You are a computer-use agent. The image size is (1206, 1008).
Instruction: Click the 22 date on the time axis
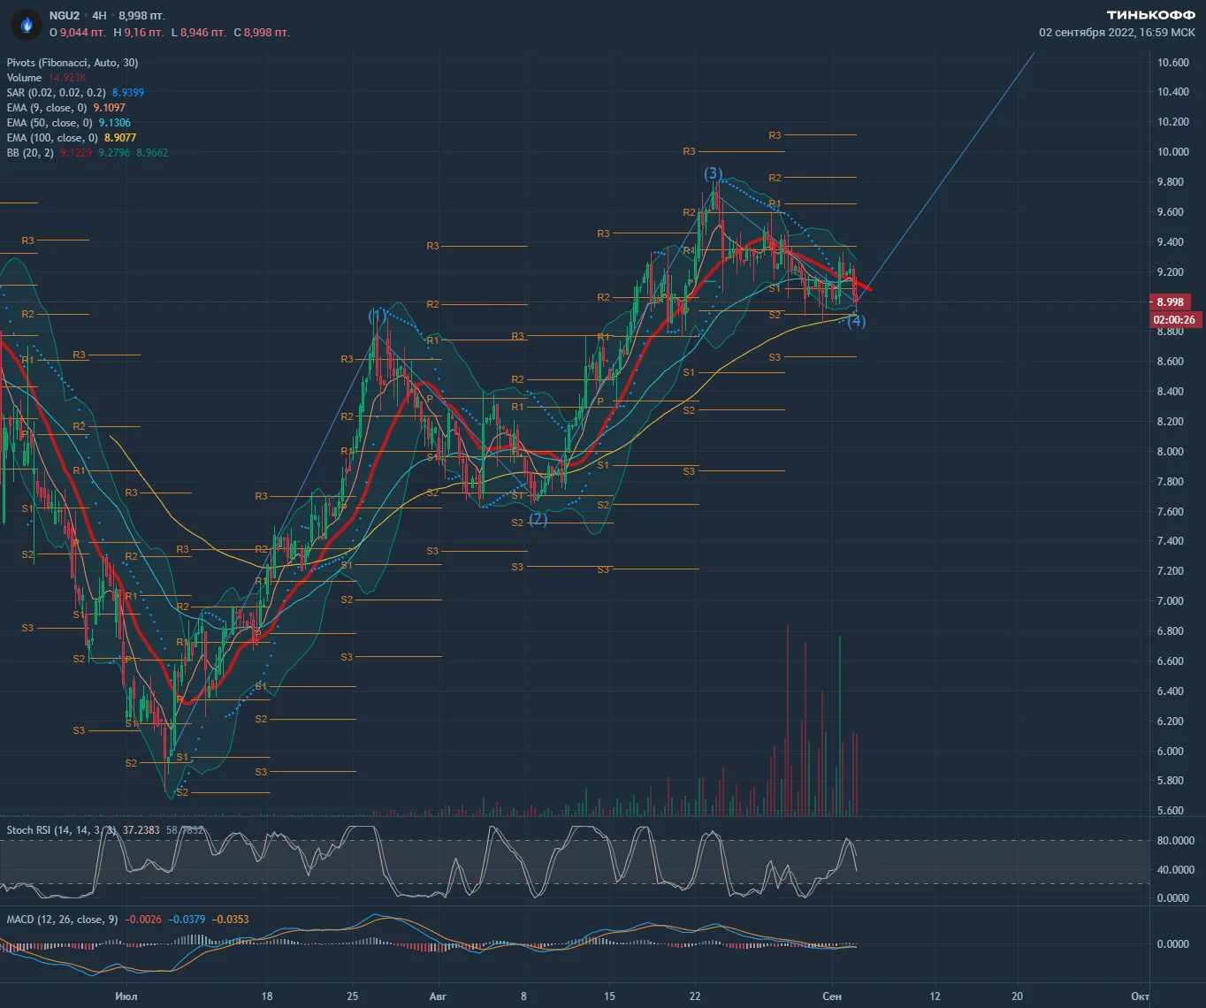696,996
